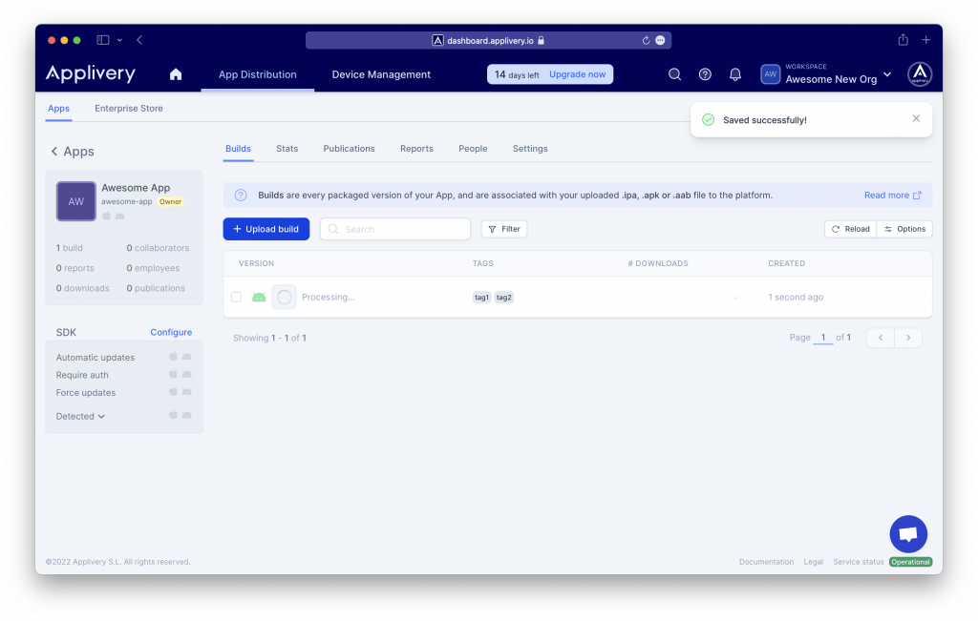Reload page using the address bar refresh icon

pos(646,40)
